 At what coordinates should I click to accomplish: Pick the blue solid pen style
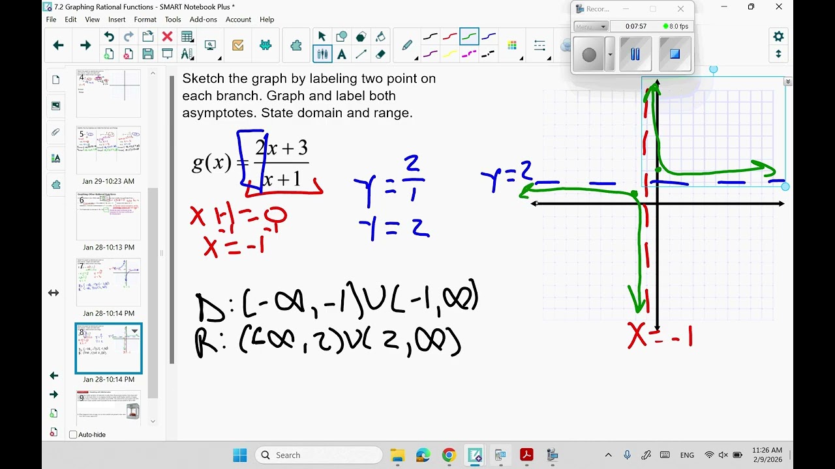[x=489, y=36]
